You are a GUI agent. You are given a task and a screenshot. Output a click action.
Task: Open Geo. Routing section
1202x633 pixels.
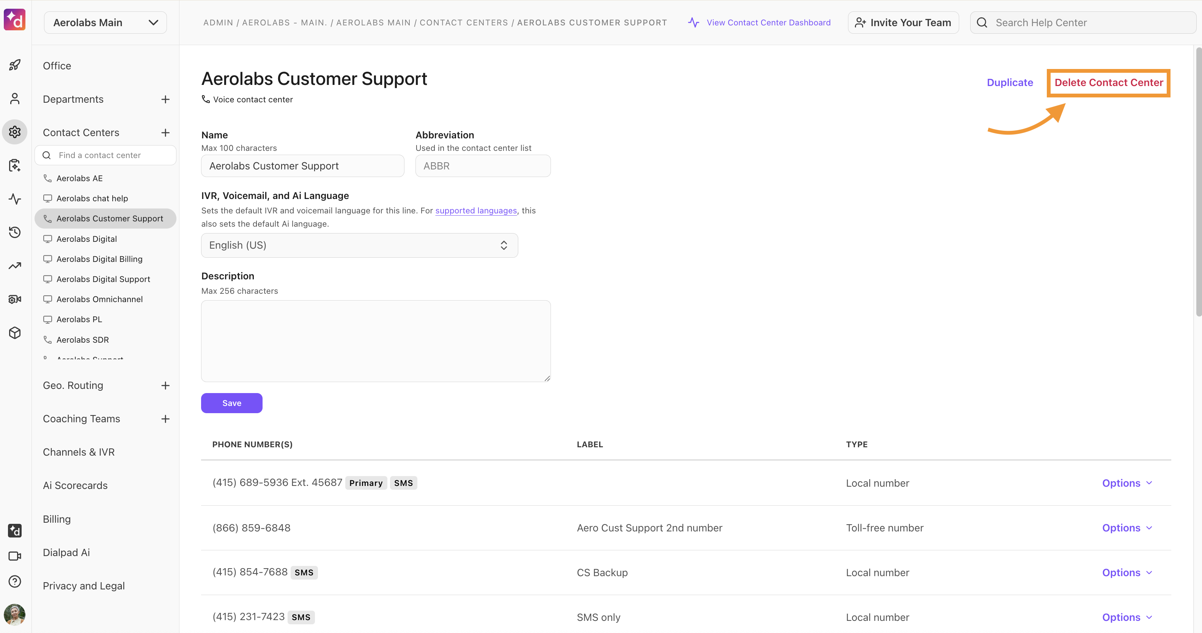coord(73,385)
